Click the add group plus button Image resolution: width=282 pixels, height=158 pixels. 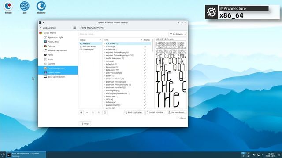coord(81,112)
